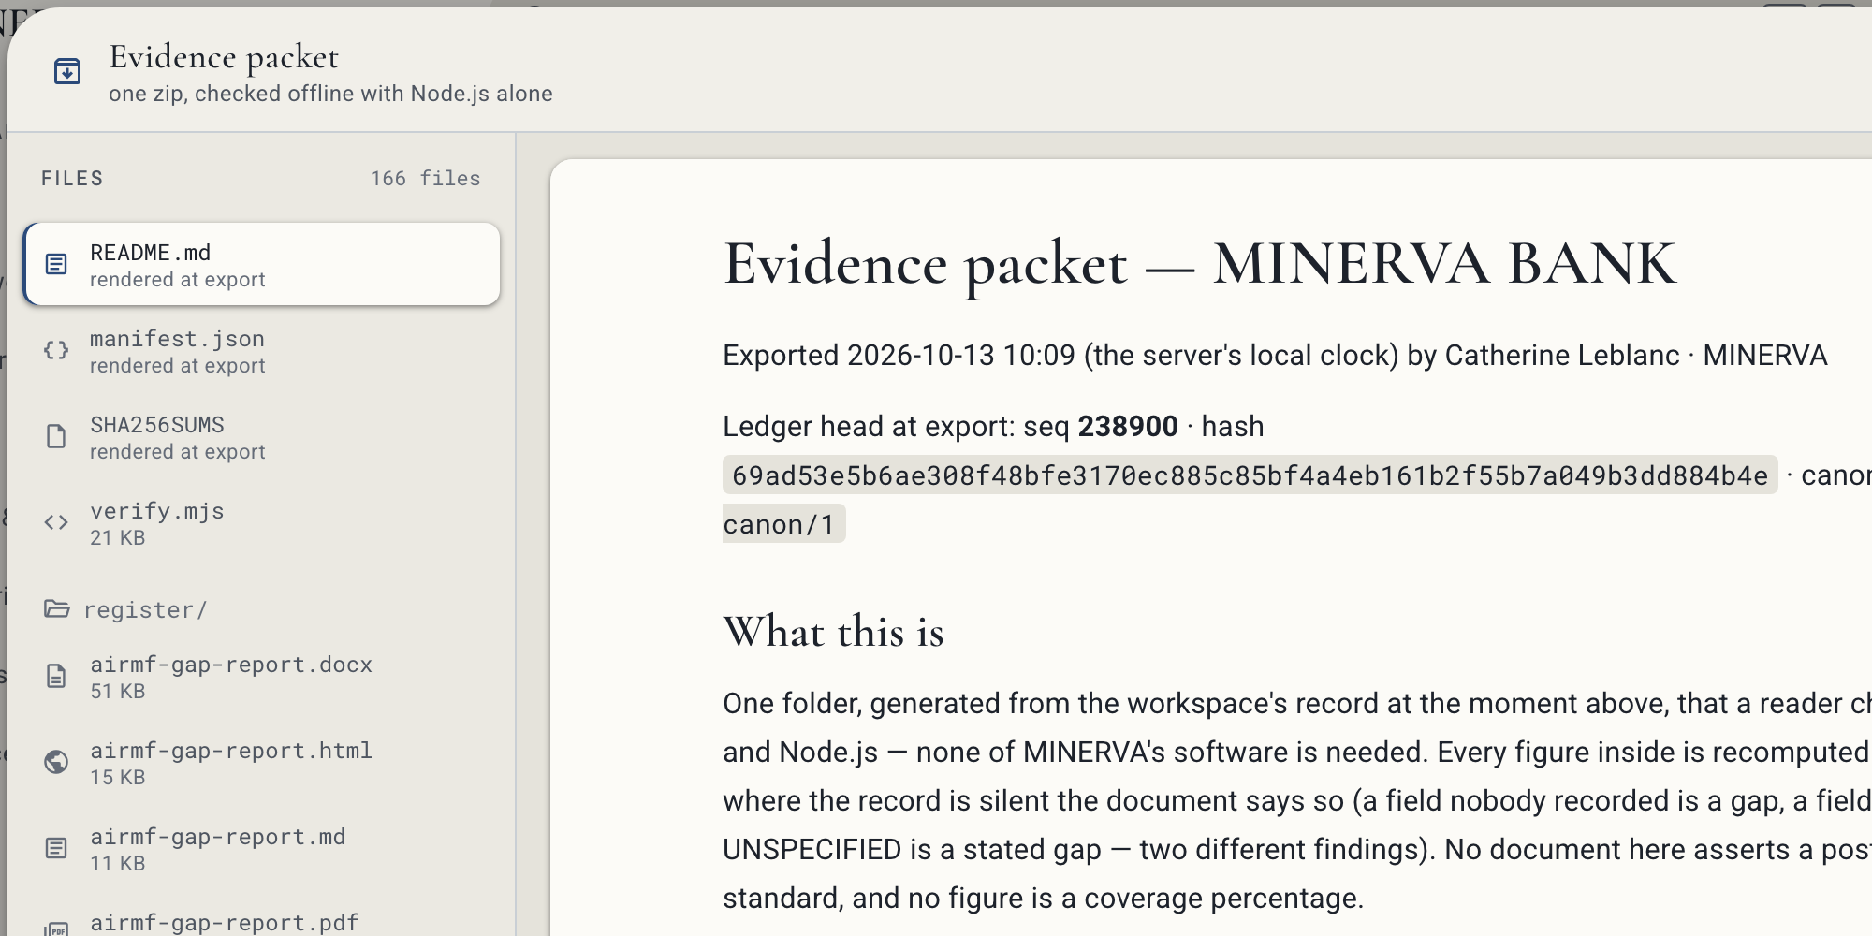Click the 'one zip, checked offline' subtitle
This screenshot has width=1872, height=936.
pos(330,94)
